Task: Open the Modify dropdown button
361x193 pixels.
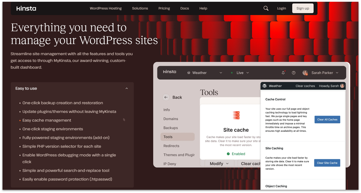Action: click(219, 164)
